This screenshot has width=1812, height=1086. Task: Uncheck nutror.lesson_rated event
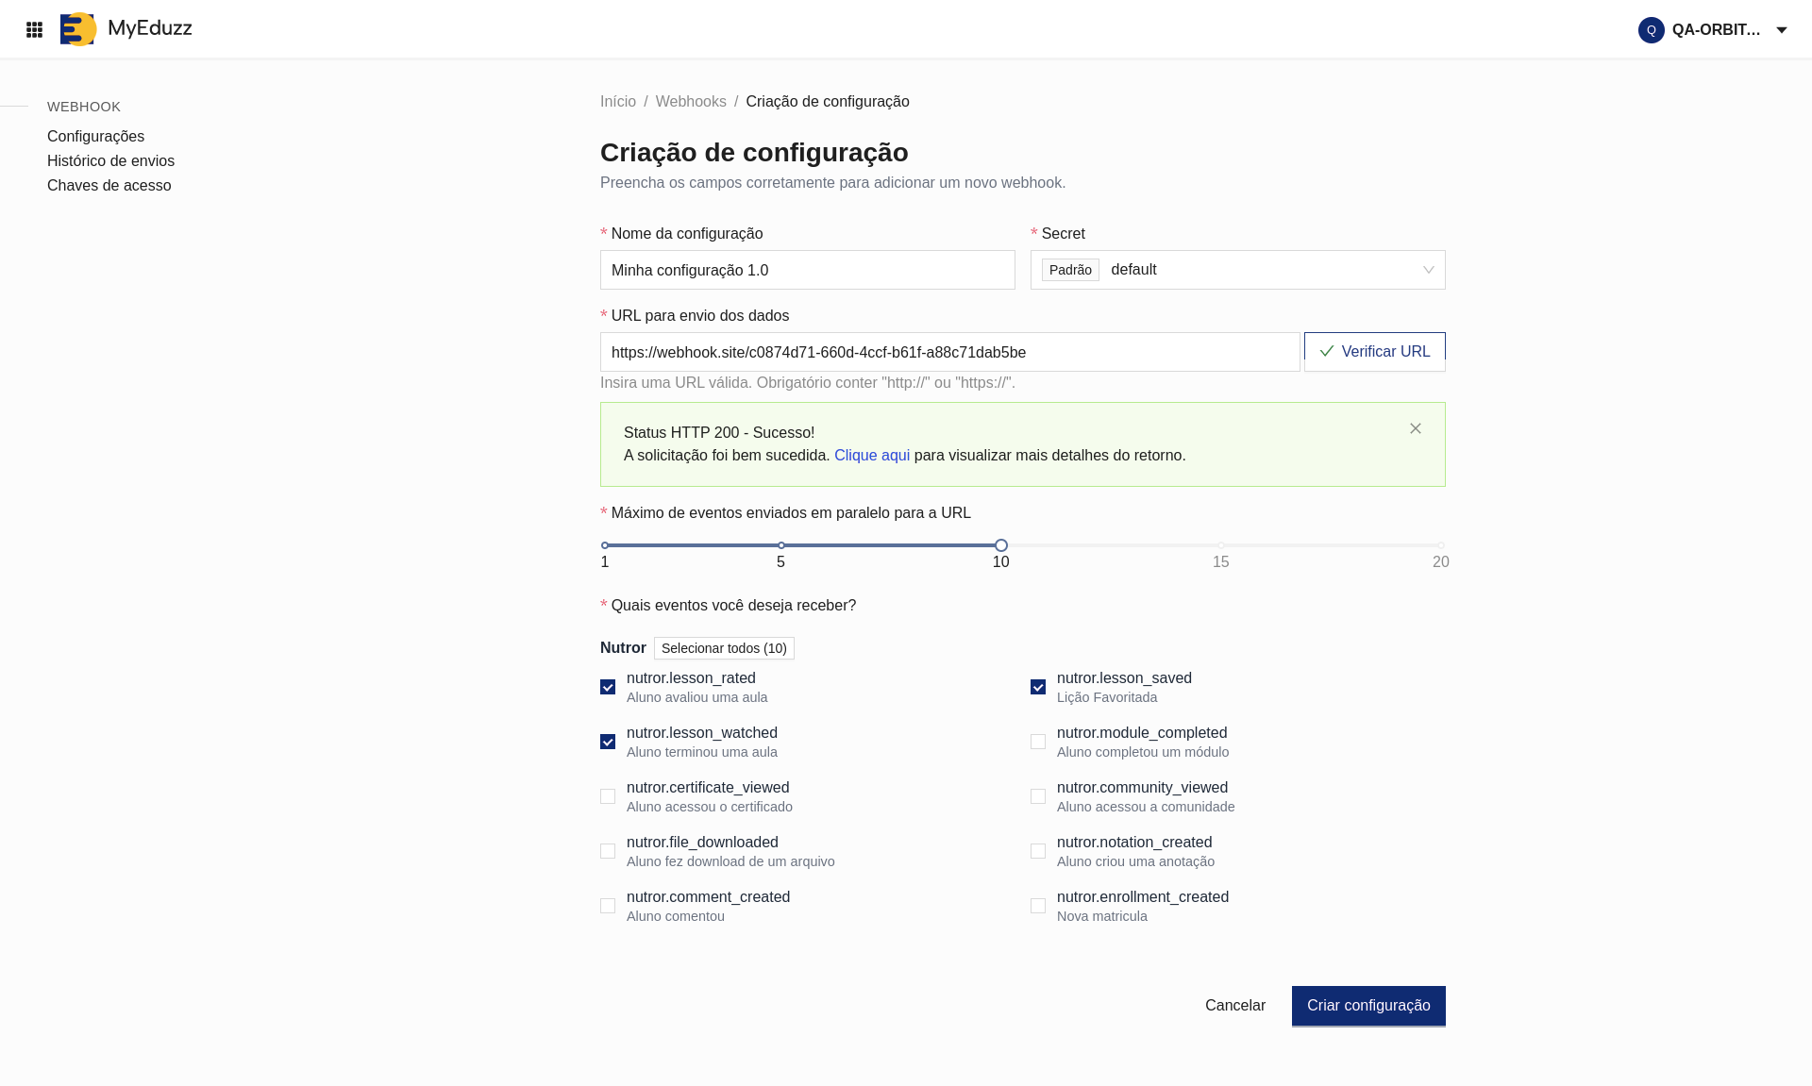pos(608,687)
